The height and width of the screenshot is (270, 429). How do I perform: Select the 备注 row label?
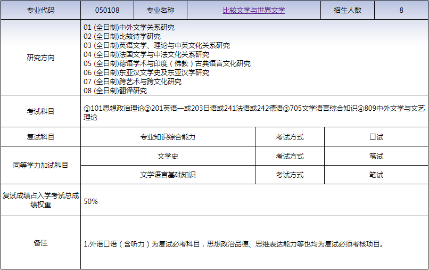pos(40,243)
